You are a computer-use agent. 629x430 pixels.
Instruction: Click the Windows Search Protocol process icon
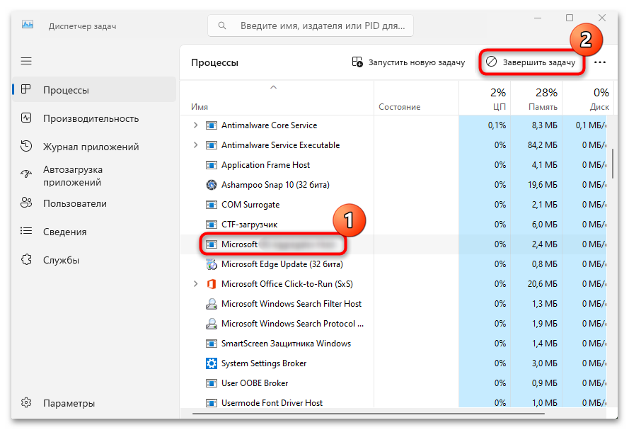coord(211,324)
